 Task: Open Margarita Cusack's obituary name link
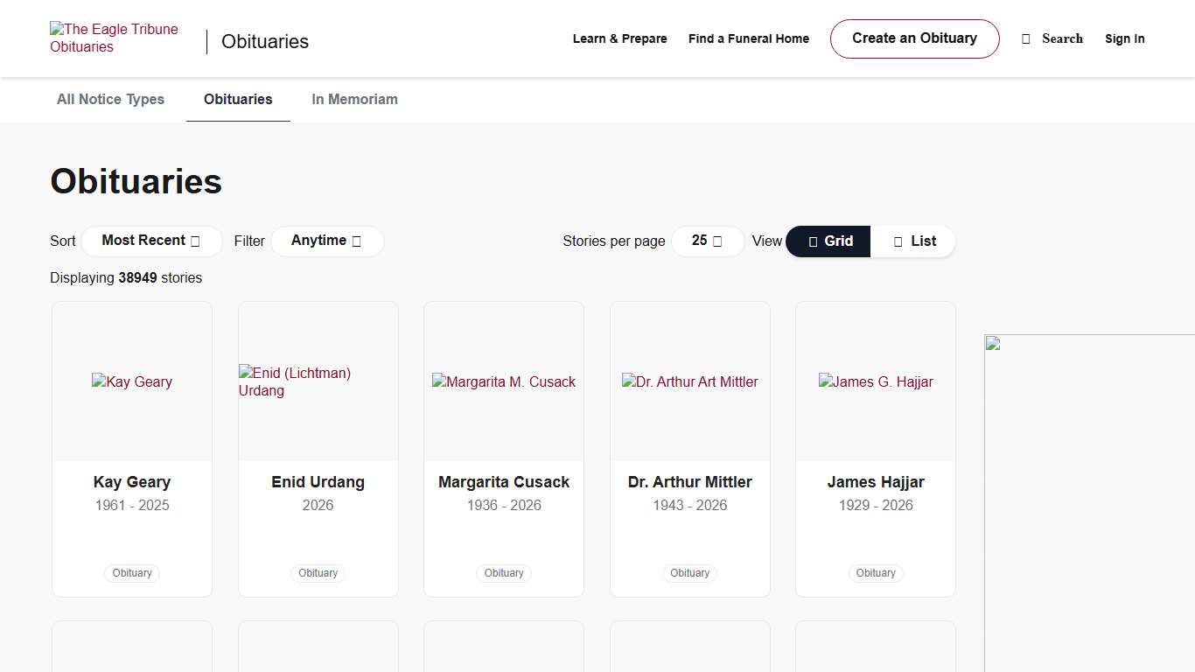(504, 482)
